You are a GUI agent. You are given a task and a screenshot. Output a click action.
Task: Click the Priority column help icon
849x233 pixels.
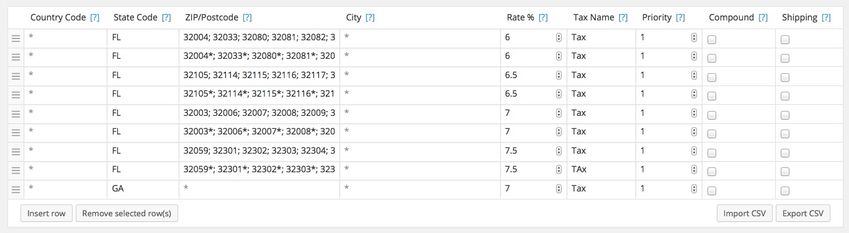click(680, 18)
